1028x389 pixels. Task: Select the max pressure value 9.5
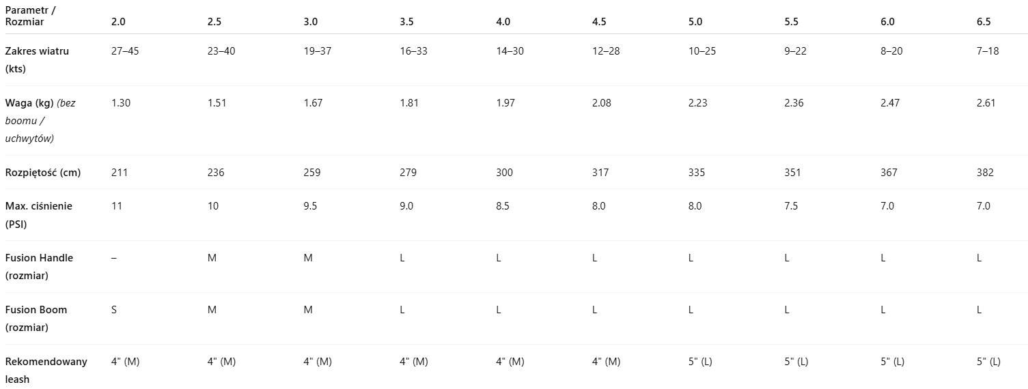(x=310, y=206)
